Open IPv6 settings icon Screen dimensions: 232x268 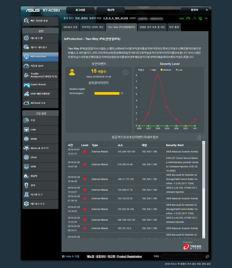26,157
